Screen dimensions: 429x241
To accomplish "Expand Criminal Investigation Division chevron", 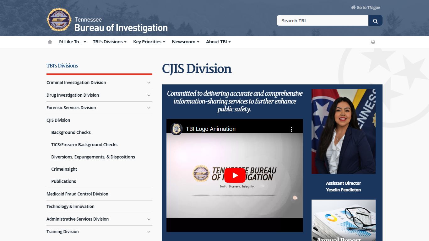I will tap(149, 83).
